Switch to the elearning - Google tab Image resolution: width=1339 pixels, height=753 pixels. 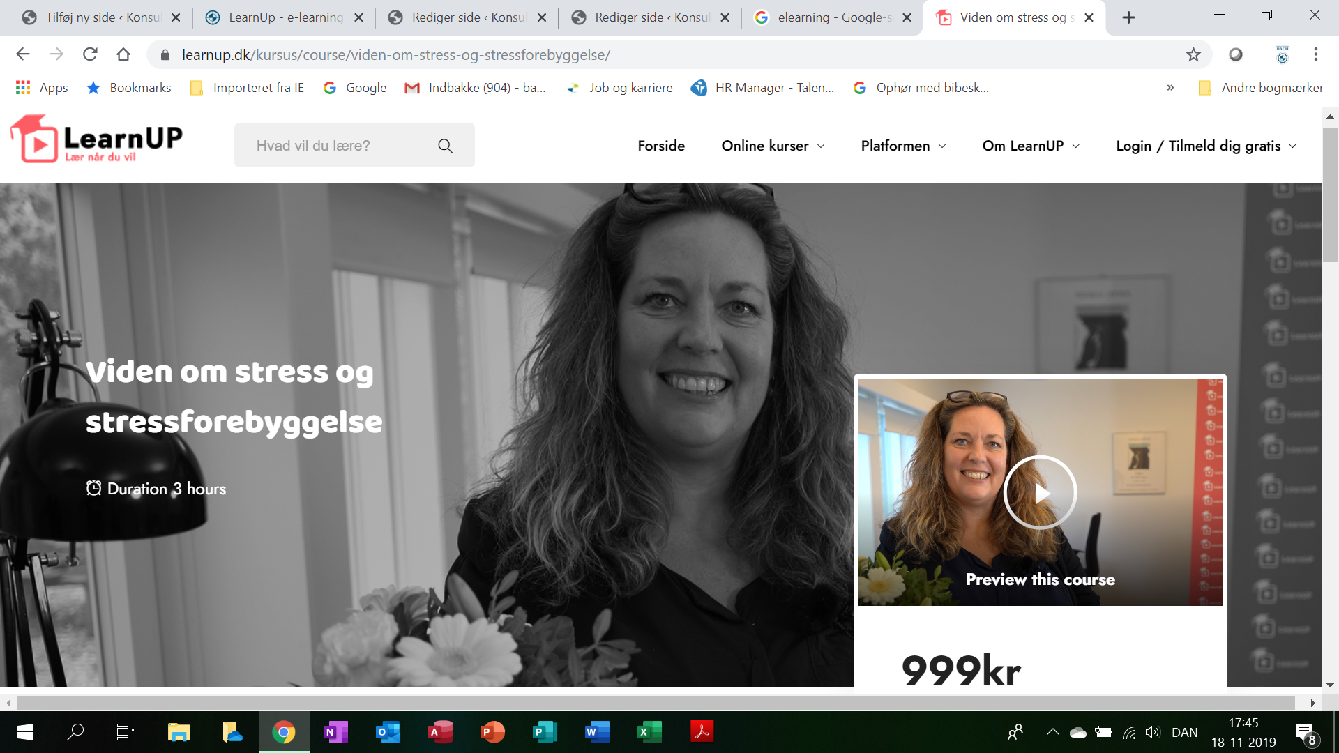pos(833,17)
